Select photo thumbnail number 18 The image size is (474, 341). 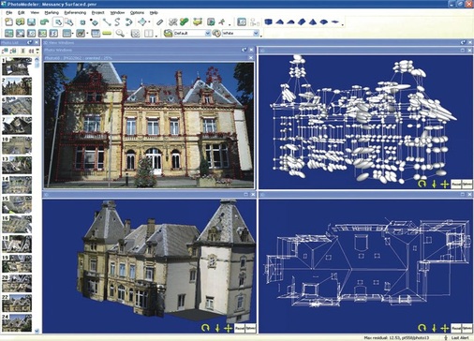tap(17, 244)
